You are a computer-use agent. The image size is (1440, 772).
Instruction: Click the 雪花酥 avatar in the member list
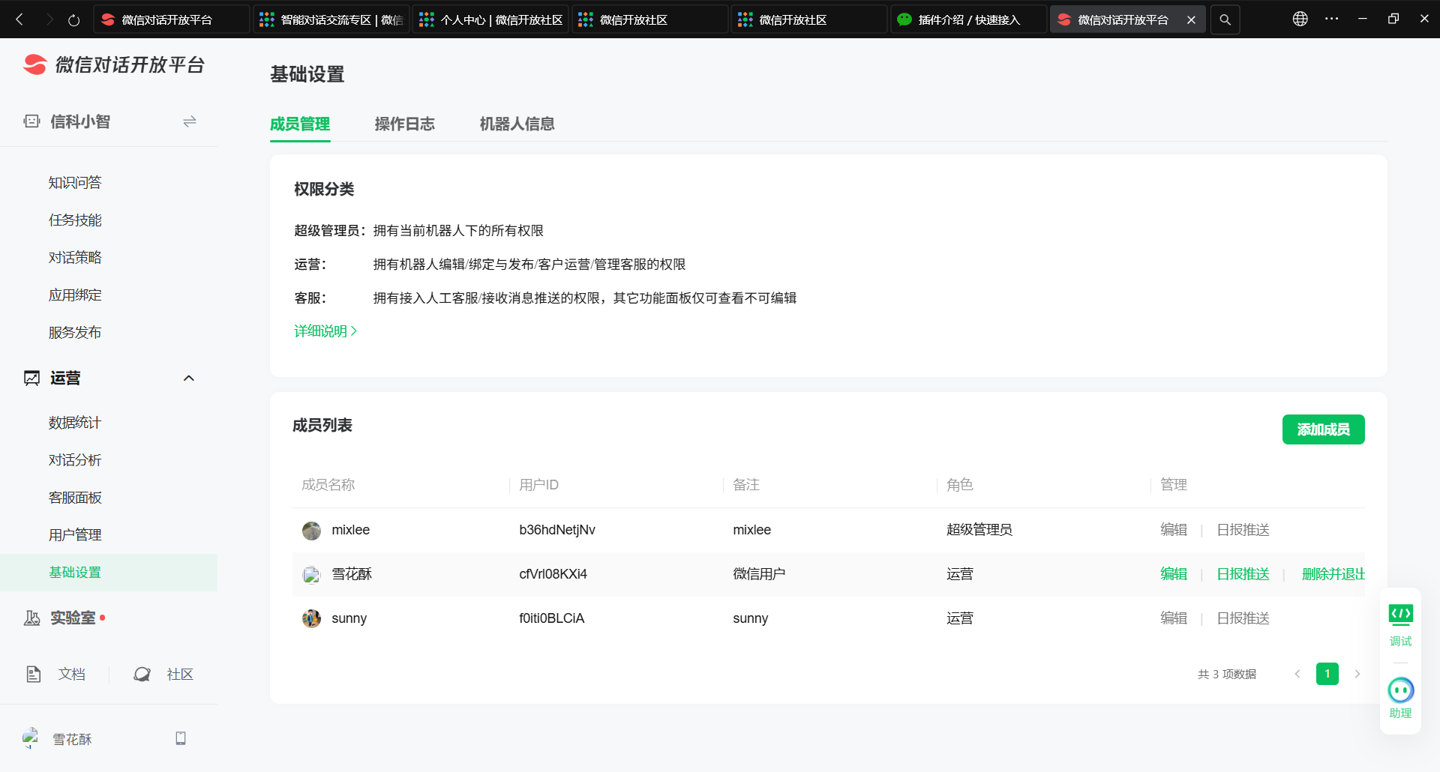tap(311, 575)
